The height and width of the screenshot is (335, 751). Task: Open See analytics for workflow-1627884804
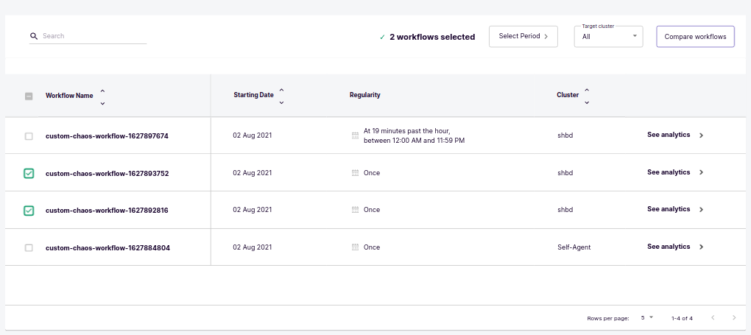tap(669, 247)
